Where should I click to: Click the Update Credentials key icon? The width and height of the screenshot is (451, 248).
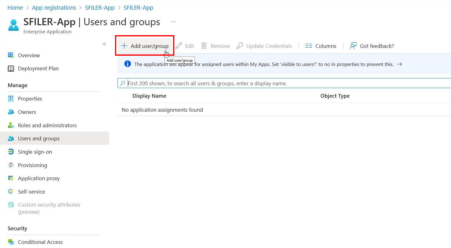click(x=240, y=46)
